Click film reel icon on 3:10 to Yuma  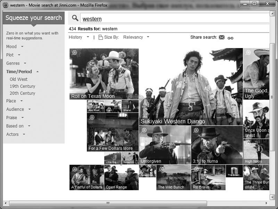(196, 130)
